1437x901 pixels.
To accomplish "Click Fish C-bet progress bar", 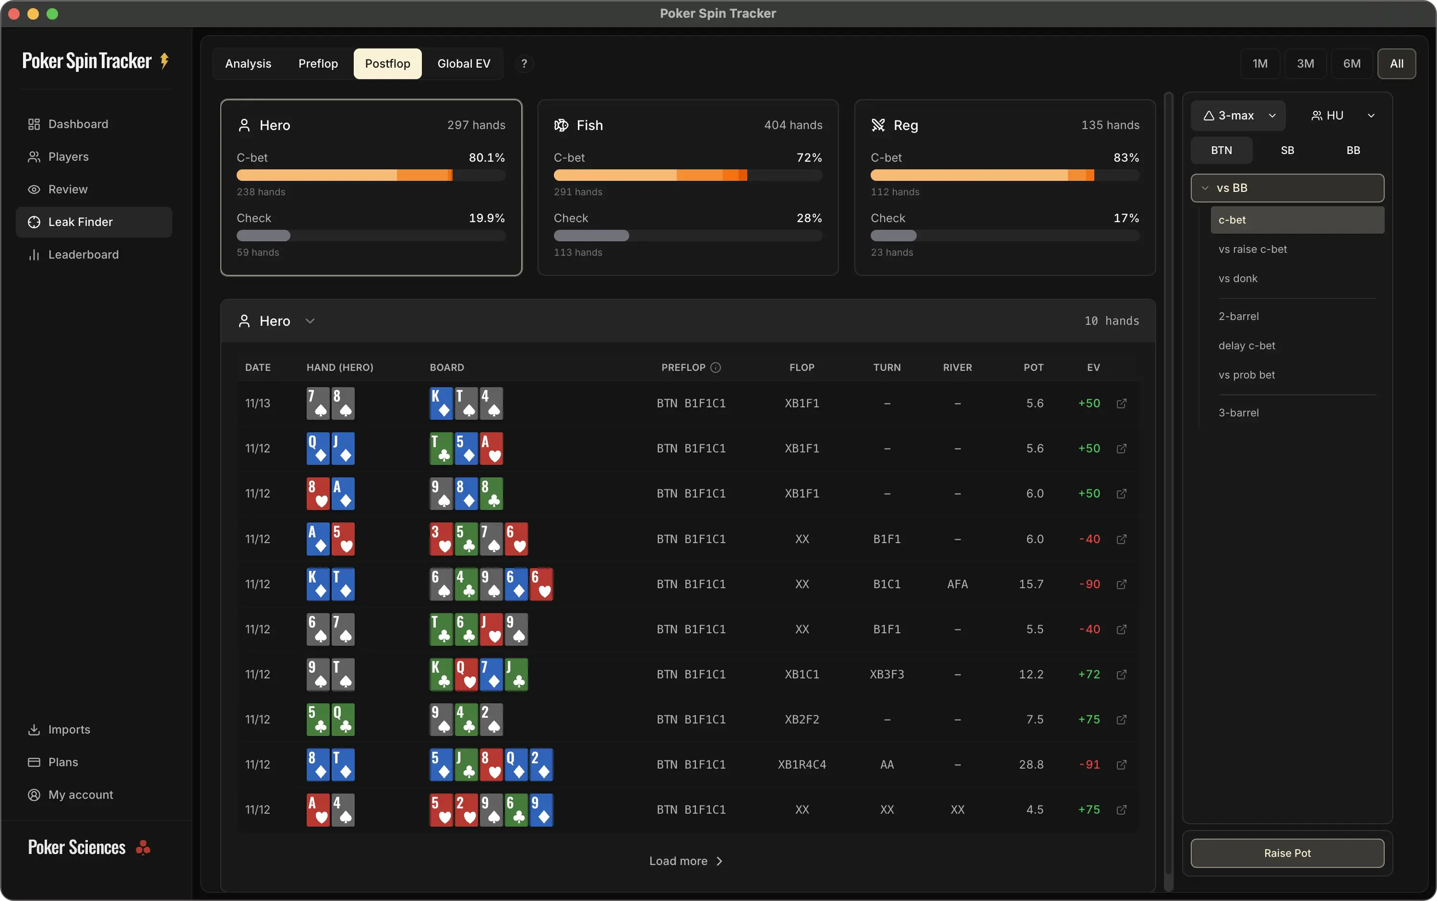I will (687, 175).
